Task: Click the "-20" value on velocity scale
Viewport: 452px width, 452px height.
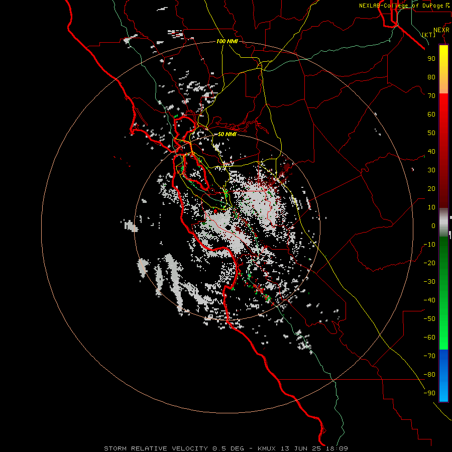Action: tap(429, 263)
